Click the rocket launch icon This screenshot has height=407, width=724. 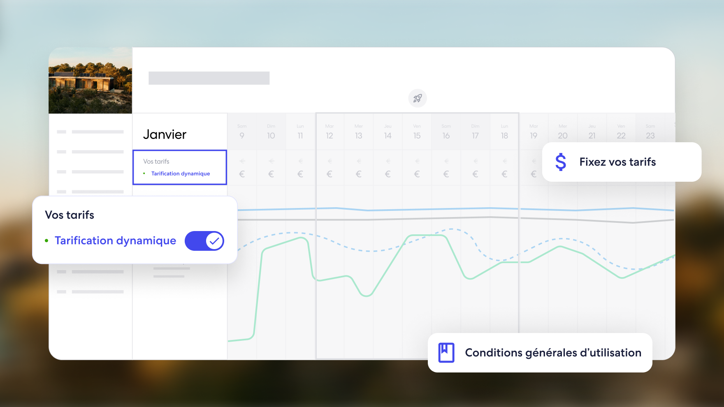[x=418, y=98]
